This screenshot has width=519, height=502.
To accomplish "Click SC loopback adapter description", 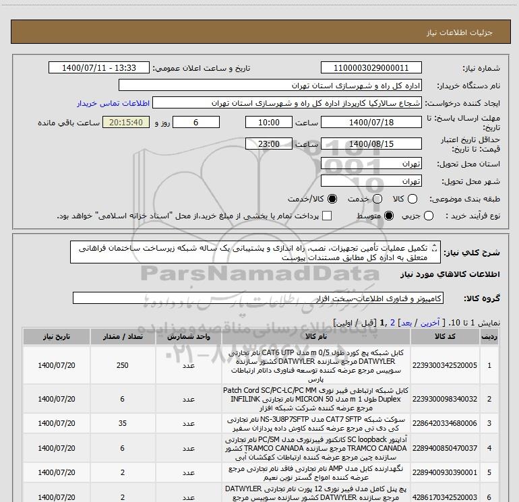I will [x=316, y=448].
